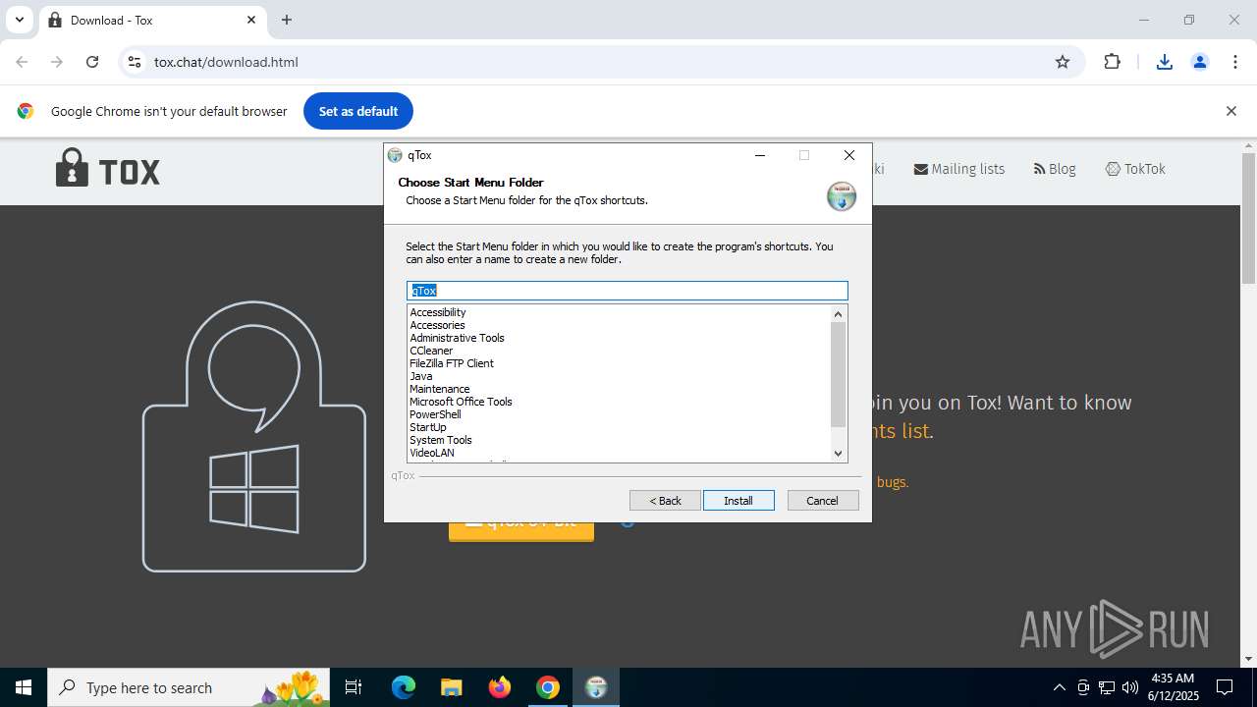Open the notification center icon
Image resolution: width=1257 pixels, height=707 pixels.
[1225, 687]
